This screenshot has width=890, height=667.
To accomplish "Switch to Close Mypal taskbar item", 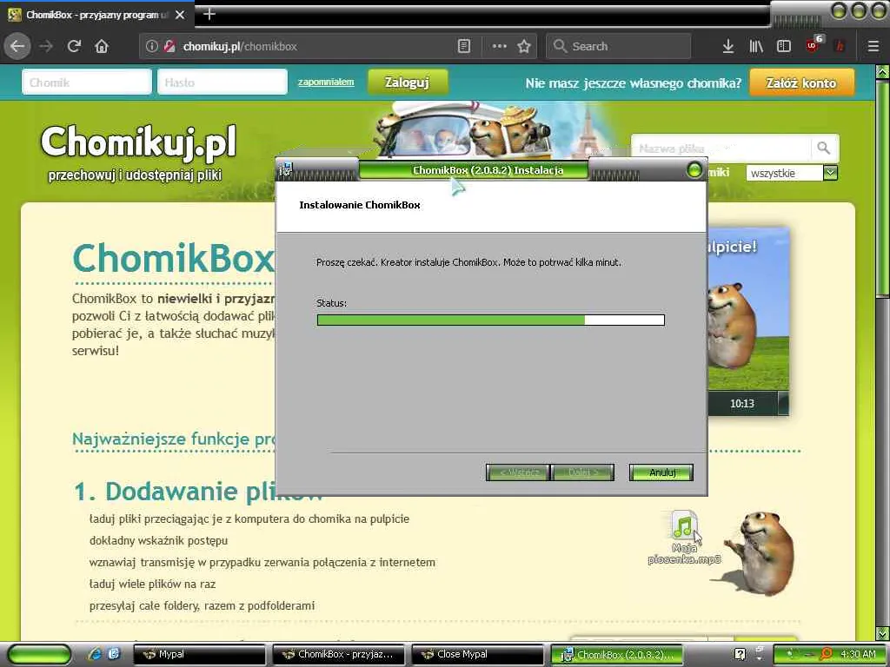I will [477, 655].
